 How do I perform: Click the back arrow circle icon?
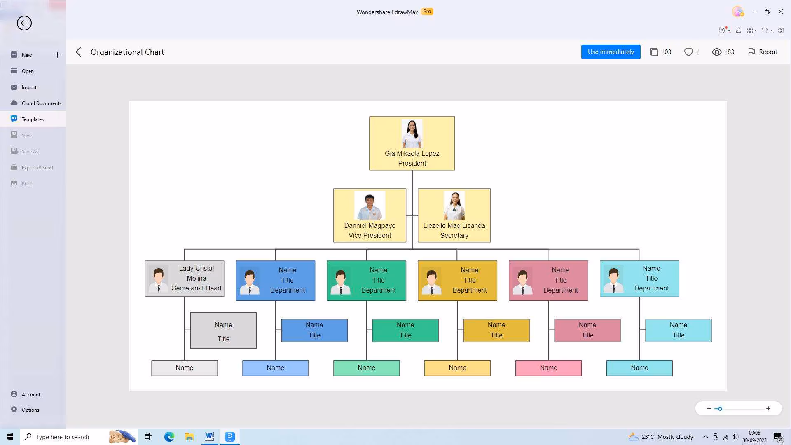pos(24,23)
